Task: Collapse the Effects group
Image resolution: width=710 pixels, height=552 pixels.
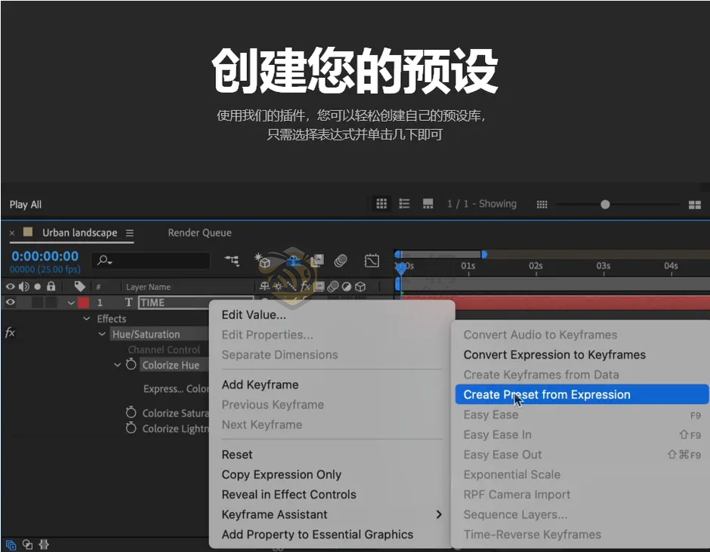Action: click(x=87, y=319)
